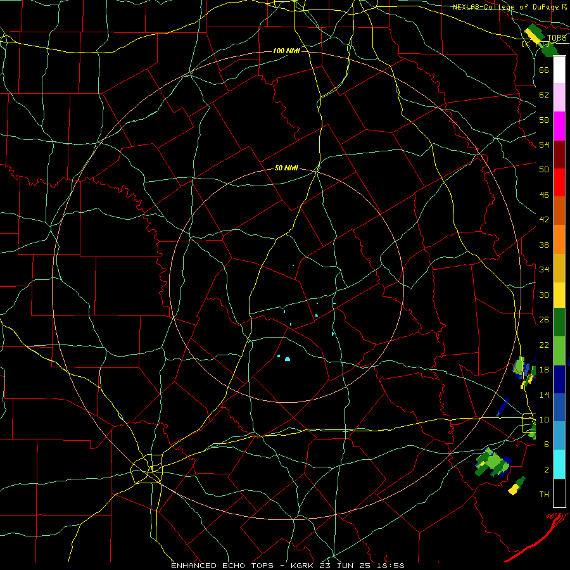This screenshot has height=570, width=570.
Task: Select the bright red legend swatch
Action: coord(559,182)
